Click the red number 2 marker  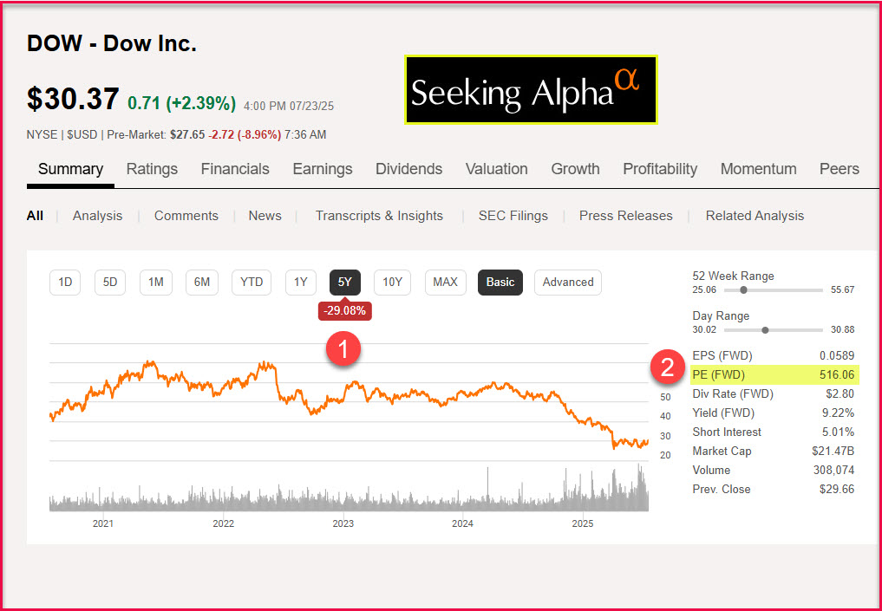(x=667, y=367)
